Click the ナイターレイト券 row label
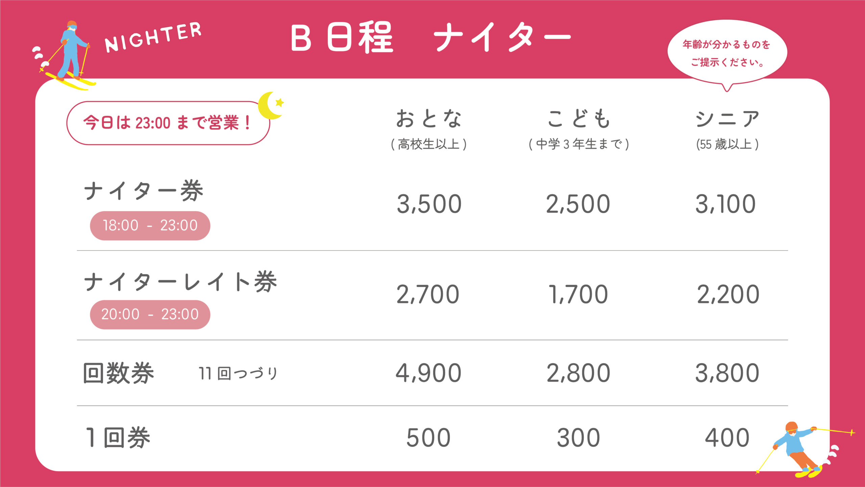 click(x=180, y=282)
